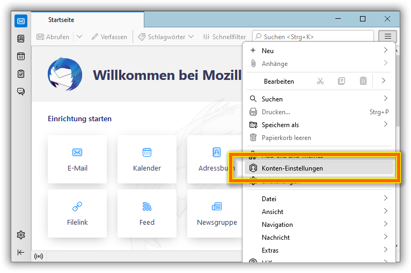411x273 pixels.
Task: Open the Tasks sidebar icon
Action: pyautogui.click(x=21, y=74)
